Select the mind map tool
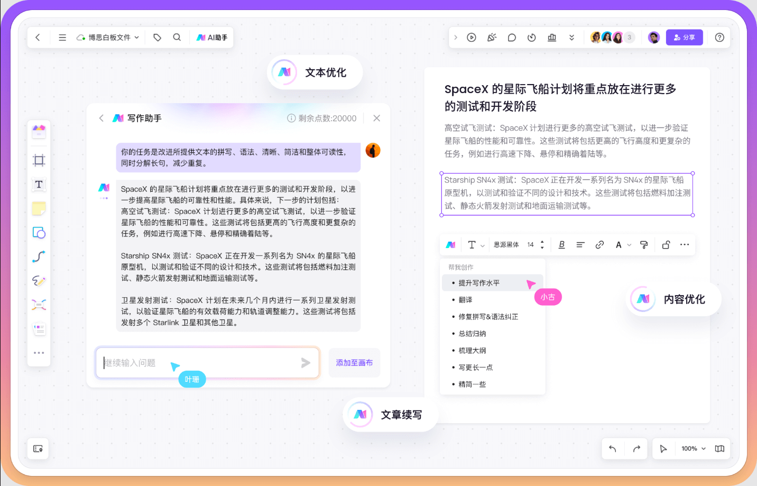Screen dimensions: 757x486 pos(39,305)
